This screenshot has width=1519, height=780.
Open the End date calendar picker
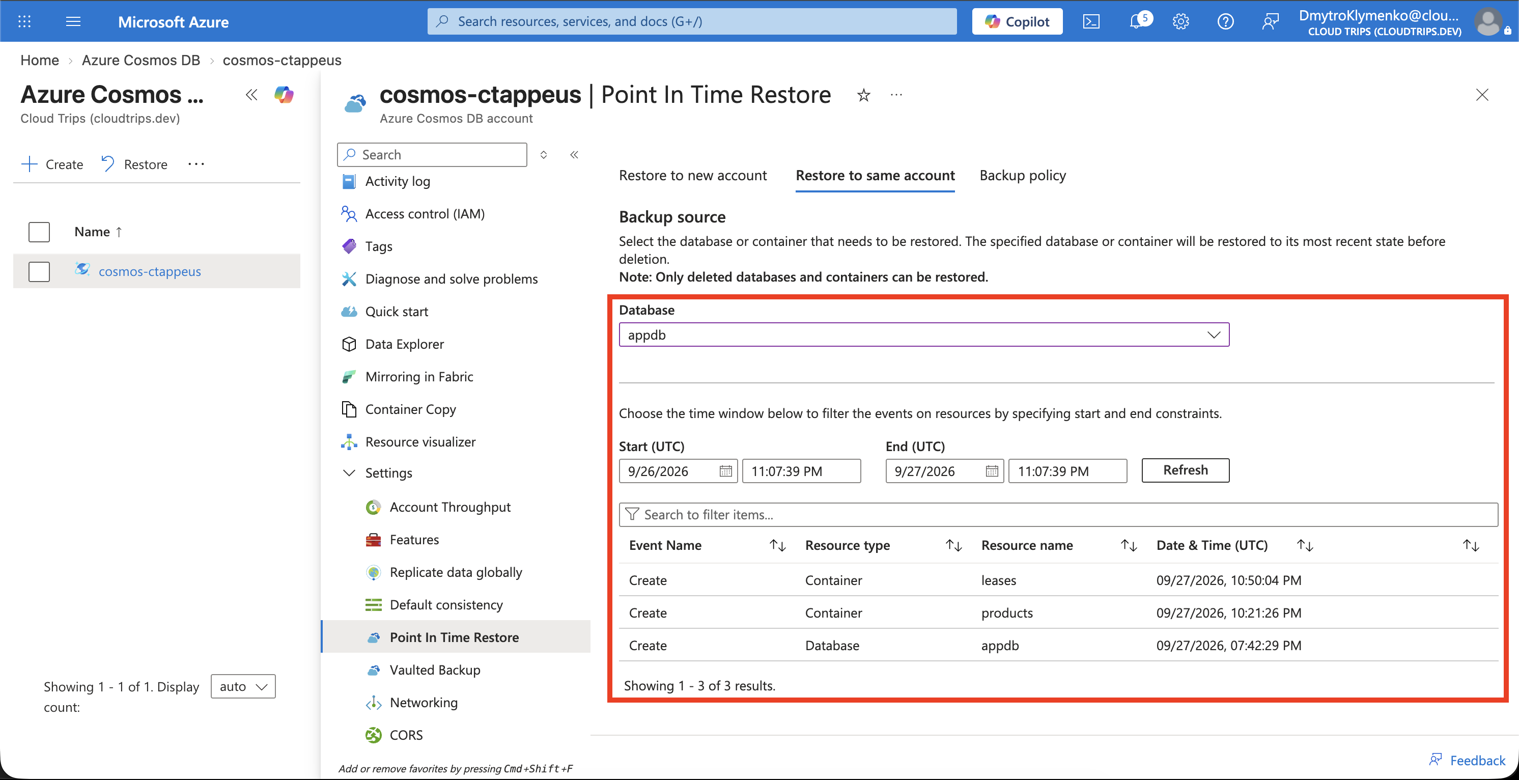point(992,471)
